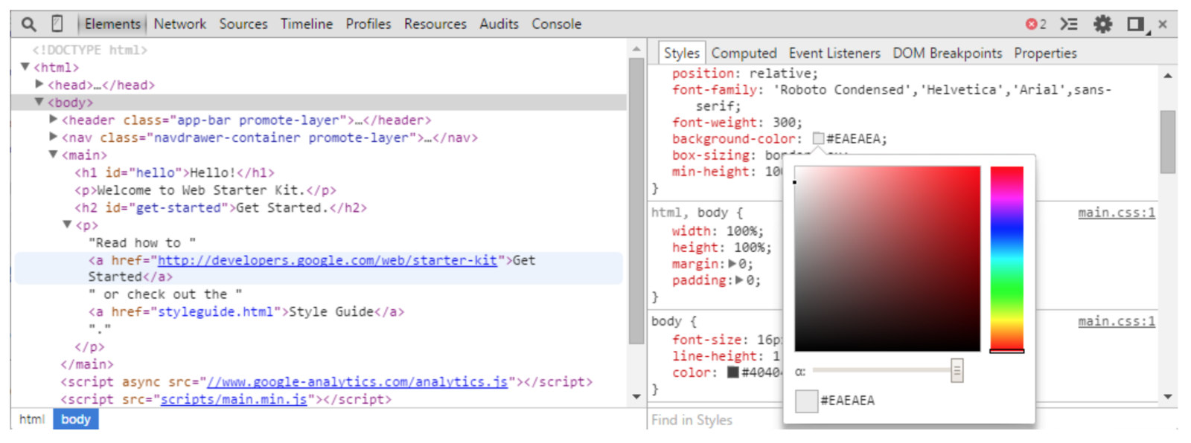Select the h2 get-started line
The image size is (1191, 443).
click(220, 207)
